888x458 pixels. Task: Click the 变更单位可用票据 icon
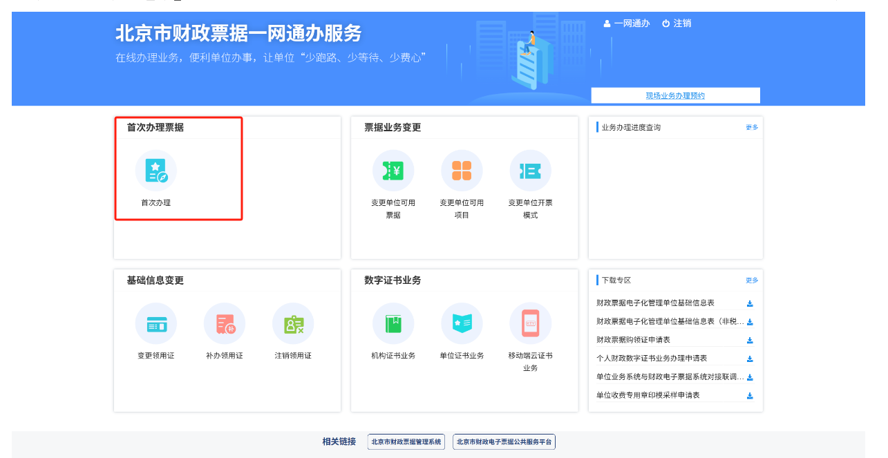[393, 171]
